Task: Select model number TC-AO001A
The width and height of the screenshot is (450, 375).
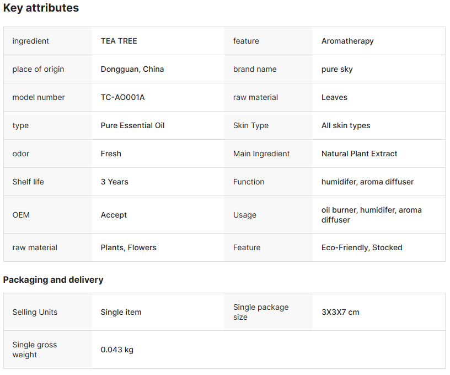Action: point(122,97)
